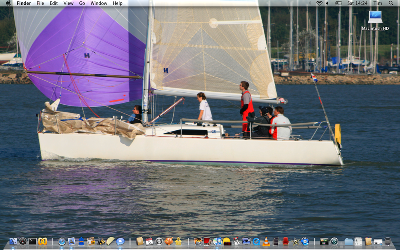
Task: Open the white document stack in Dock
Action: (358, 241)
